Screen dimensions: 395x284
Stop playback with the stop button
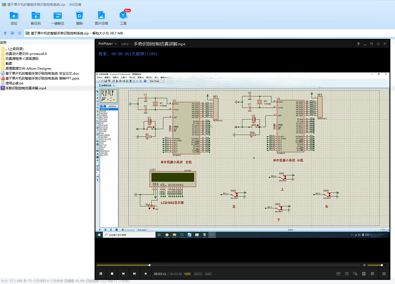coord(112,274)
